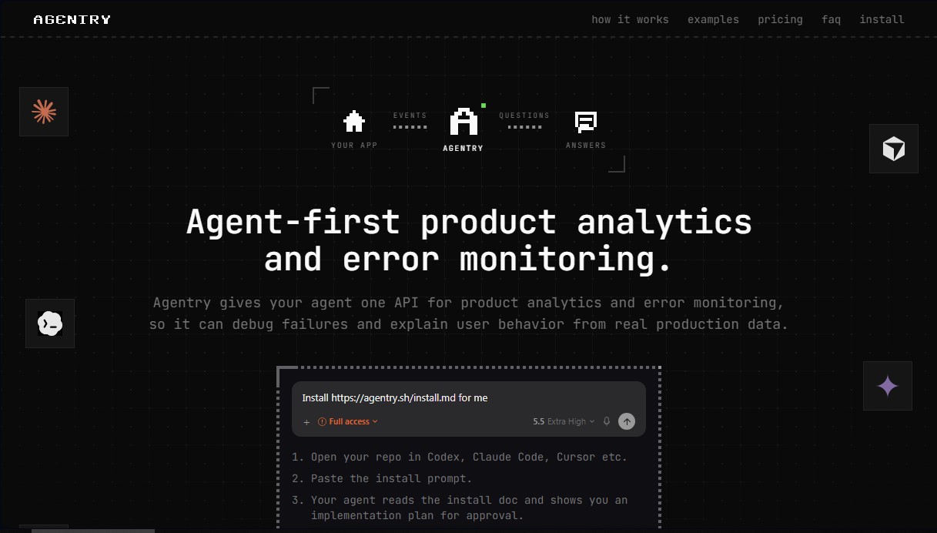The width and height of the screenshot is (937, 533).
Task: Click the YOUR APP label
Action: (x=354, y=146)
